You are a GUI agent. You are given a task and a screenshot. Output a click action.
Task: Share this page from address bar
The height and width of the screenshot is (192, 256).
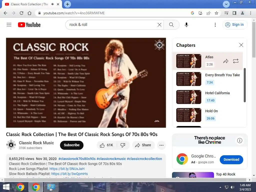pos(208,13)
